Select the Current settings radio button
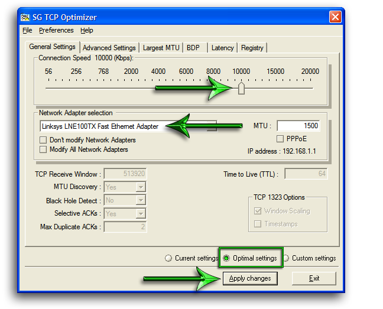This screenshot has height=309, width=383. click(168, 258)
